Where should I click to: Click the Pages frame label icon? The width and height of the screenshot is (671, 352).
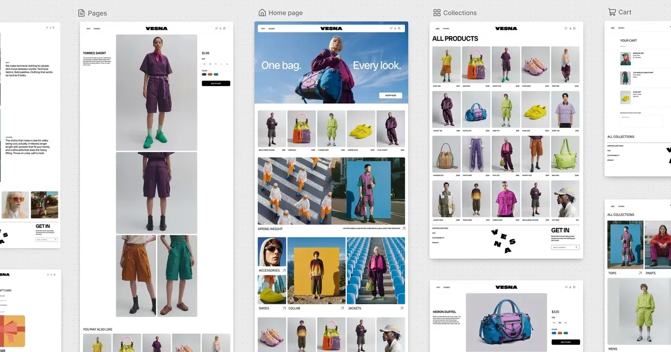82,13
